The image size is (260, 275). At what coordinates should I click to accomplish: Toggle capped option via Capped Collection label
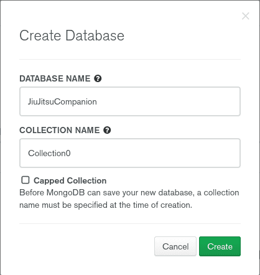tap(70, 180)
